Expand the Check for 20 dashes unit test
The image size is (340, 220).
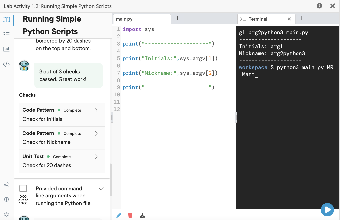[96, 156]
